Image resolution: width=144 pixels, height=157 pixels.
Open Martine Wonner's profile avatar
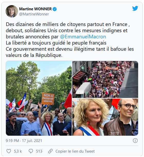pyautogui.click(x=12, y=11)
